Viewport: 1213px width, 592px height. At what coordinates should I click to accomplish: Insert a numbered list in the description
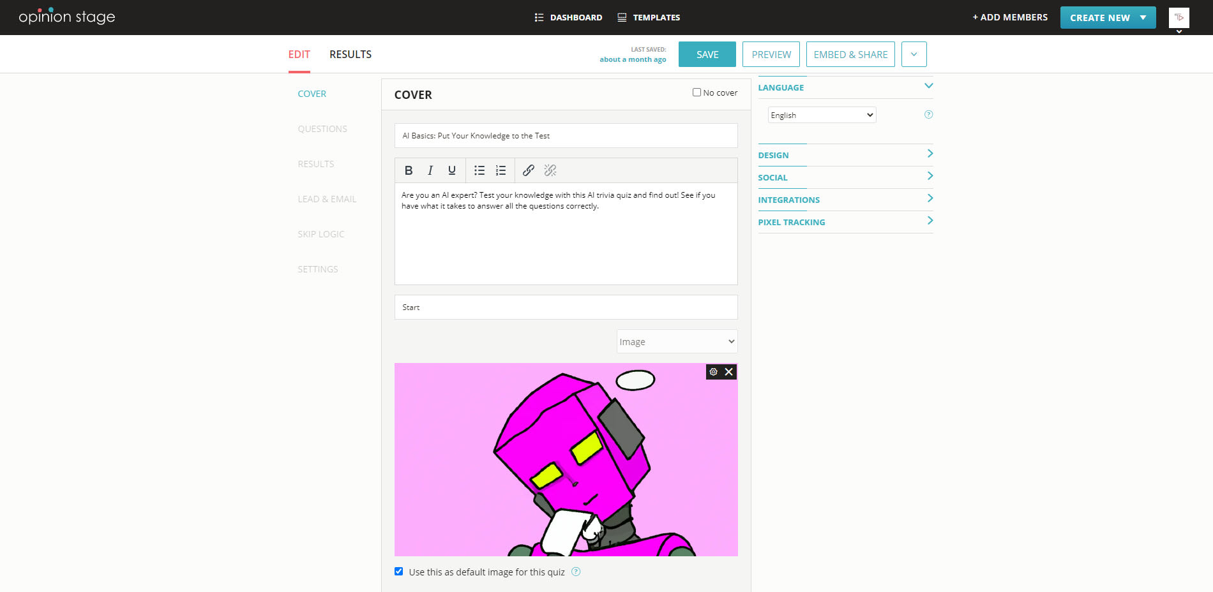click(501, 170)
